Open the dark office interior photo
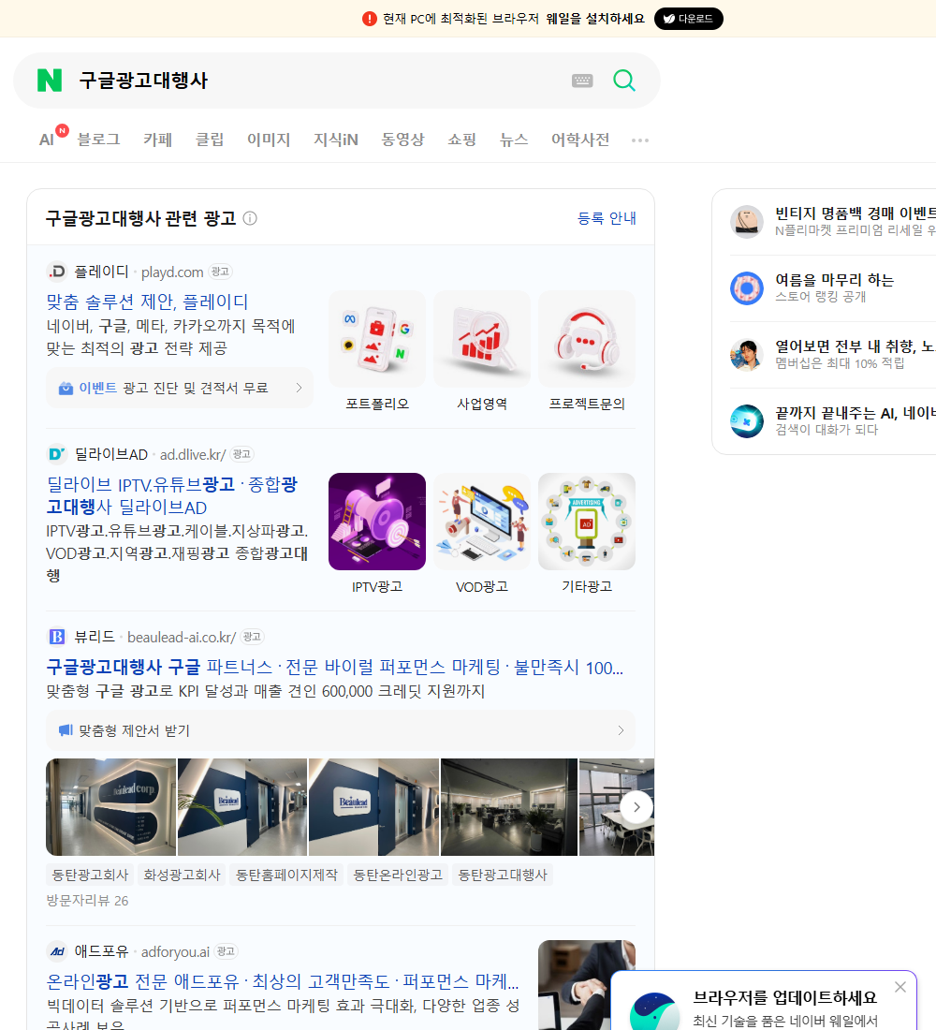Viewport: 936px width, 1030px height. click(x=509, y=807)
